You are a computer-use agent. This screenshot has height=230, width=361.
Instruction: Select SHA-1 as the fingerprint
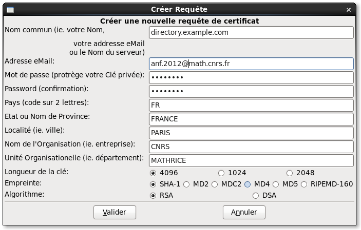[153, 184]
